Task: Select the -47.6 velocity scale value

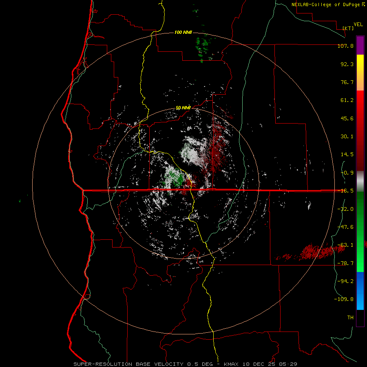Action: click(345, 227)
